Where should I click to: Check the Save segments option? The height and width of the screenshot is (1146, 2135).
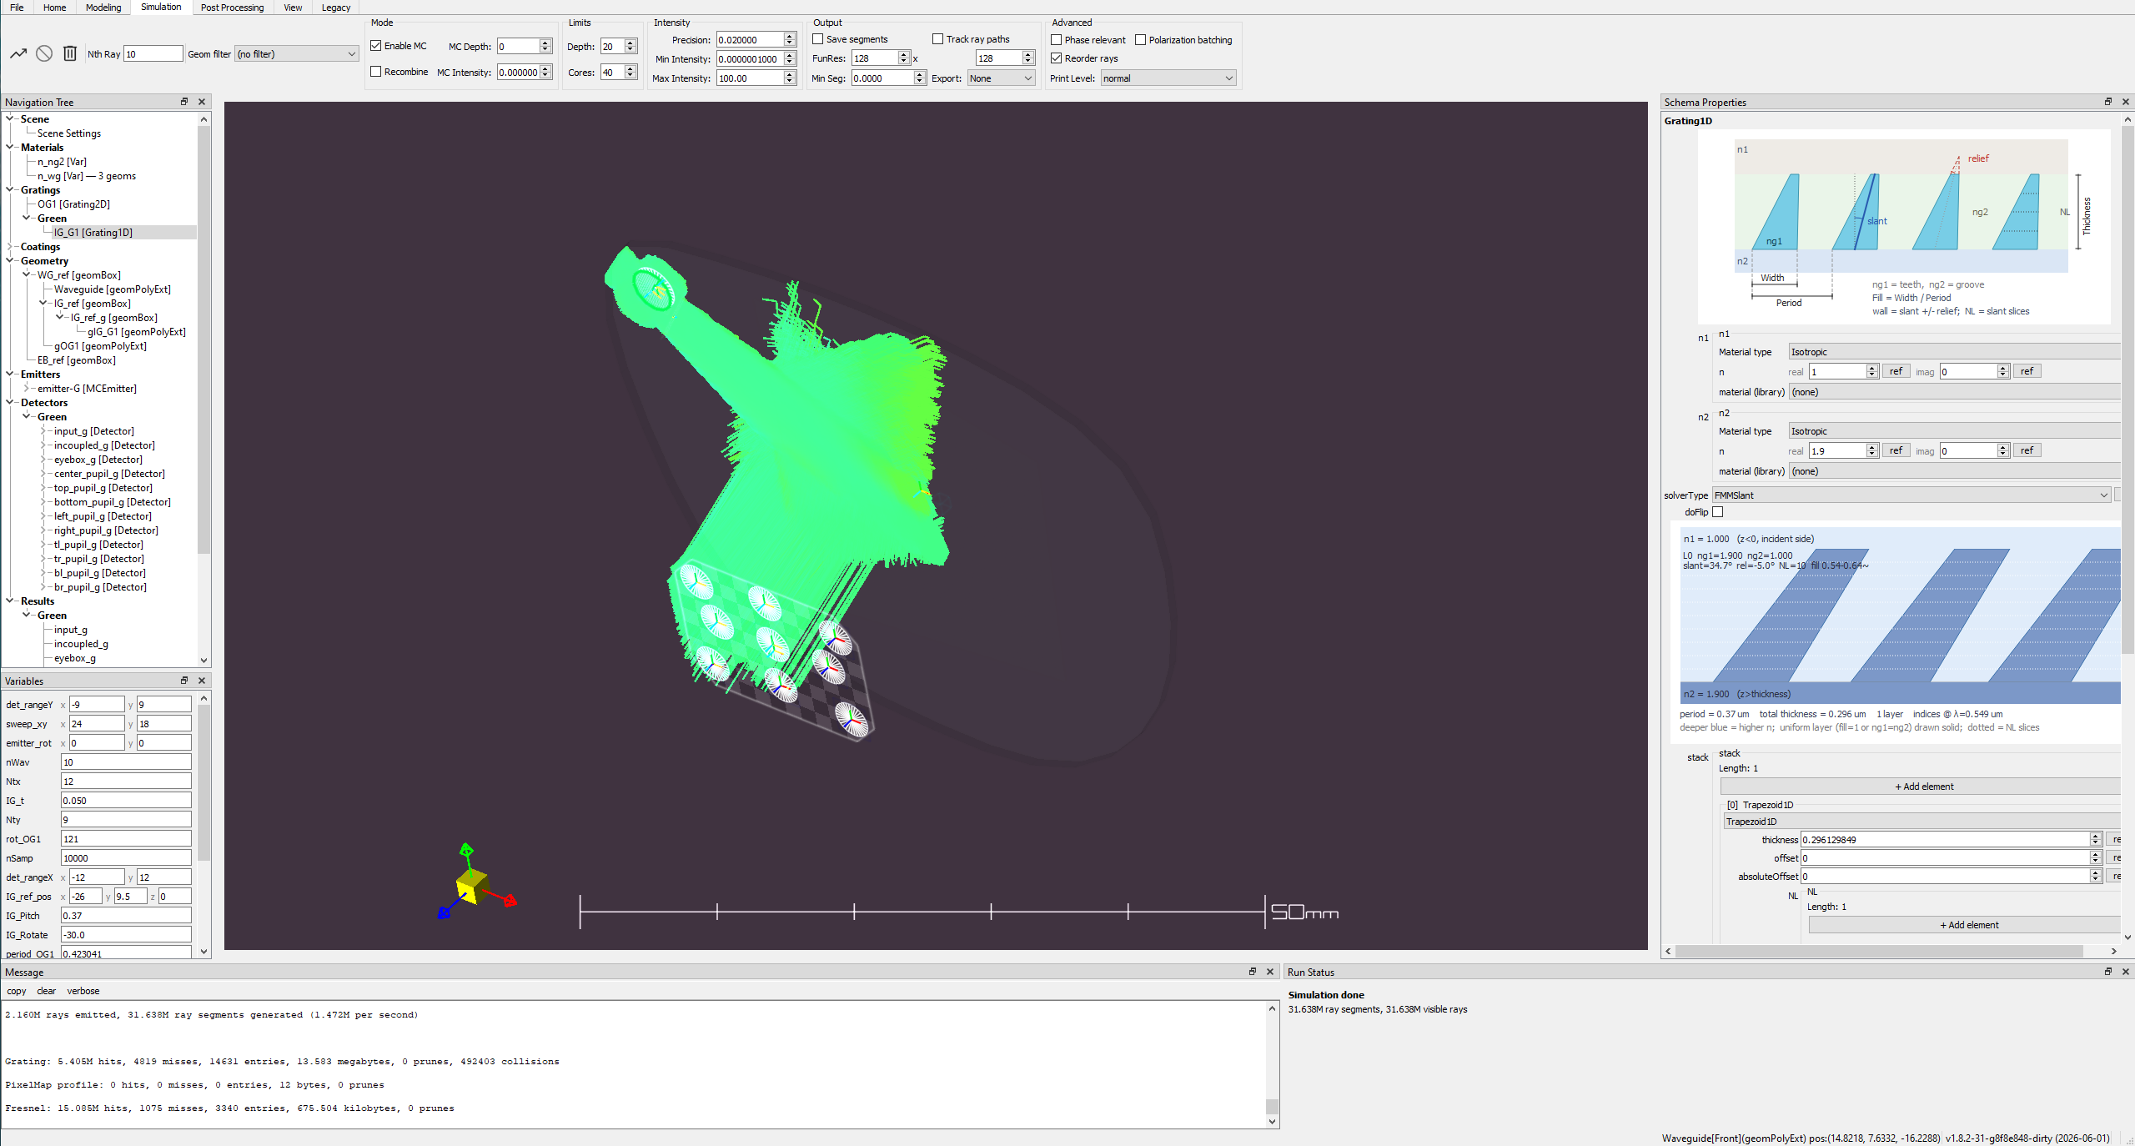(x=818, y=39)
